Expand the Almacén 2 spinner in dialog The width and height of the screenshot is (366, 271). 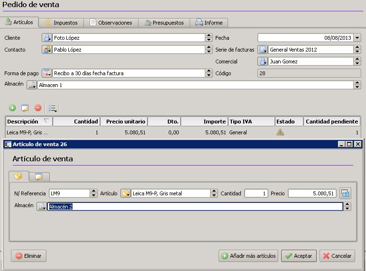click(348, 206)
